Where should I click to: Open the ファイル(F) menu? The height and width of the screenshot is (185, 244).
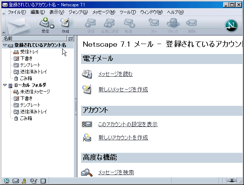[17, 12]
